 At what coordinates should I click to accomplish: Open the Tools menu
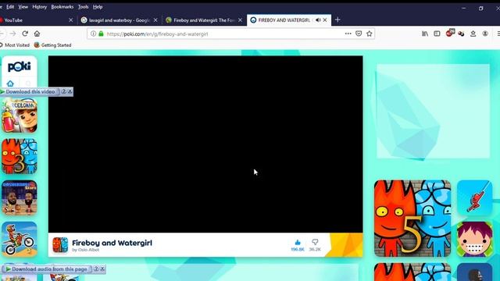click(84, 7)
